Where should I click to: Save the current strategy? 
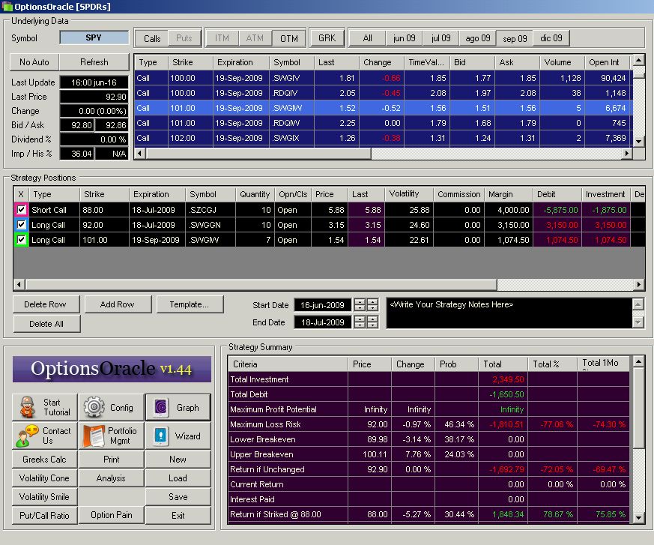click(178, 497)
